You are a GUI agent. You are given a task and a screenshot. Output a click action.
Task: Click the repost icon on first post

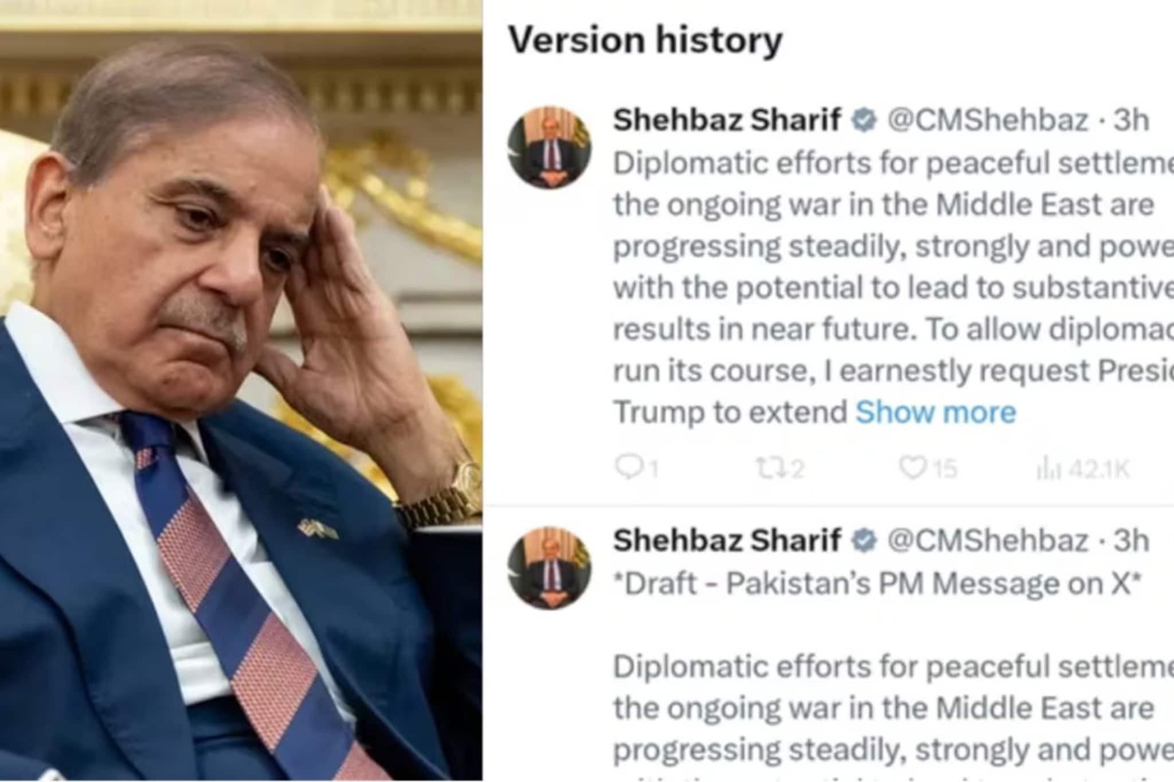[x=768, y=469]
